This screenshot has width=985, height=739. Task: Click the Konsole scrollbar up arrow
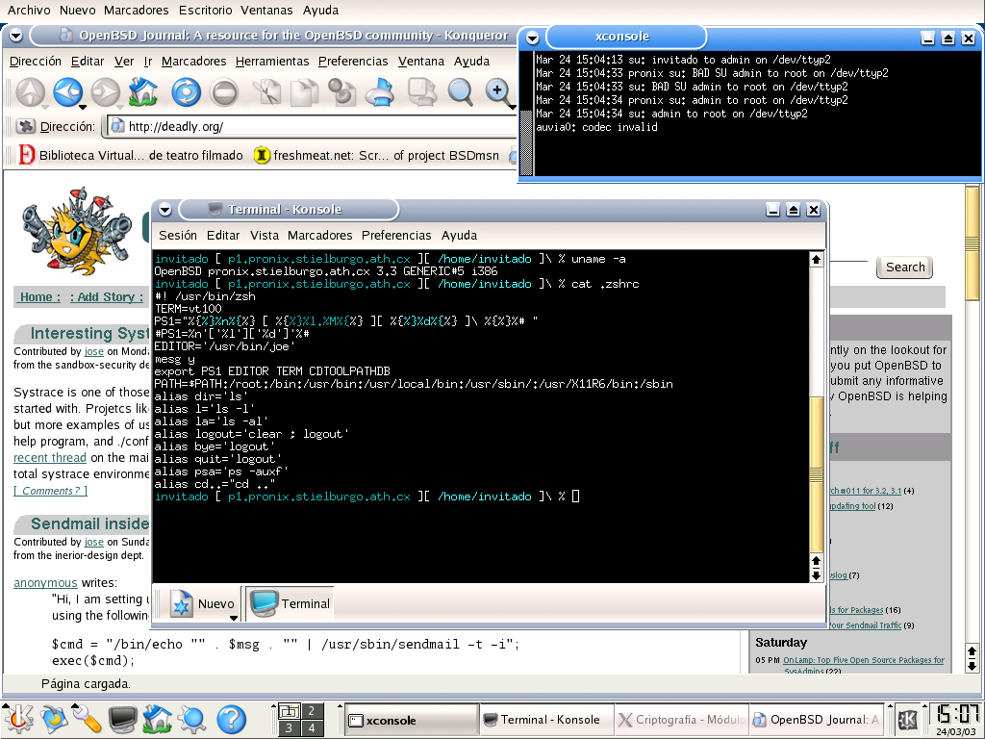(816, 259)
